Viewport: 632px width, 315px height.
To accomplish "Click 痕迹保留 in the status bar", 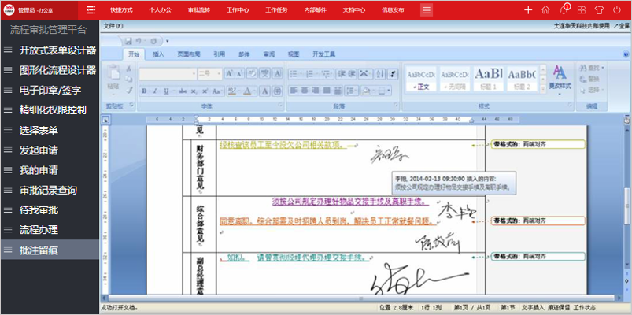I will coord(558,307).
